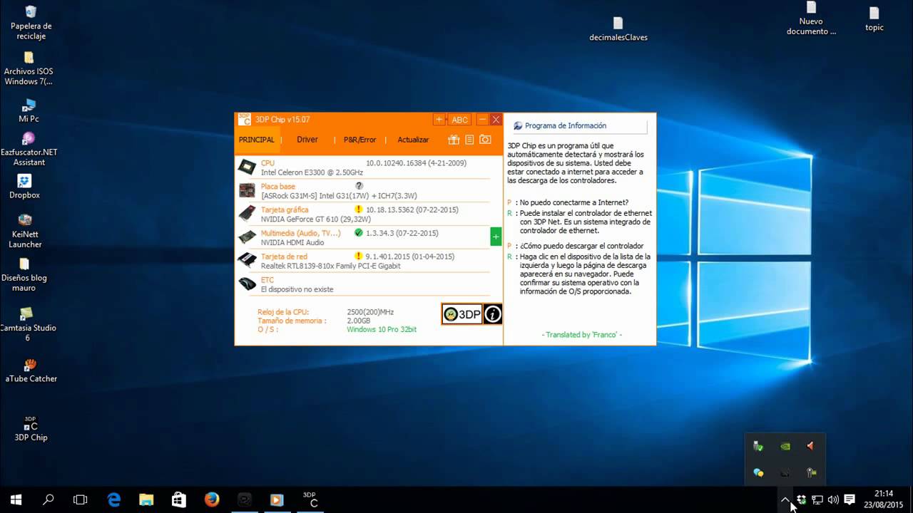Click the Placa base motherboard icon
Image resolution: width=913 pixels, height=513 pixels.
click(247, 190)
